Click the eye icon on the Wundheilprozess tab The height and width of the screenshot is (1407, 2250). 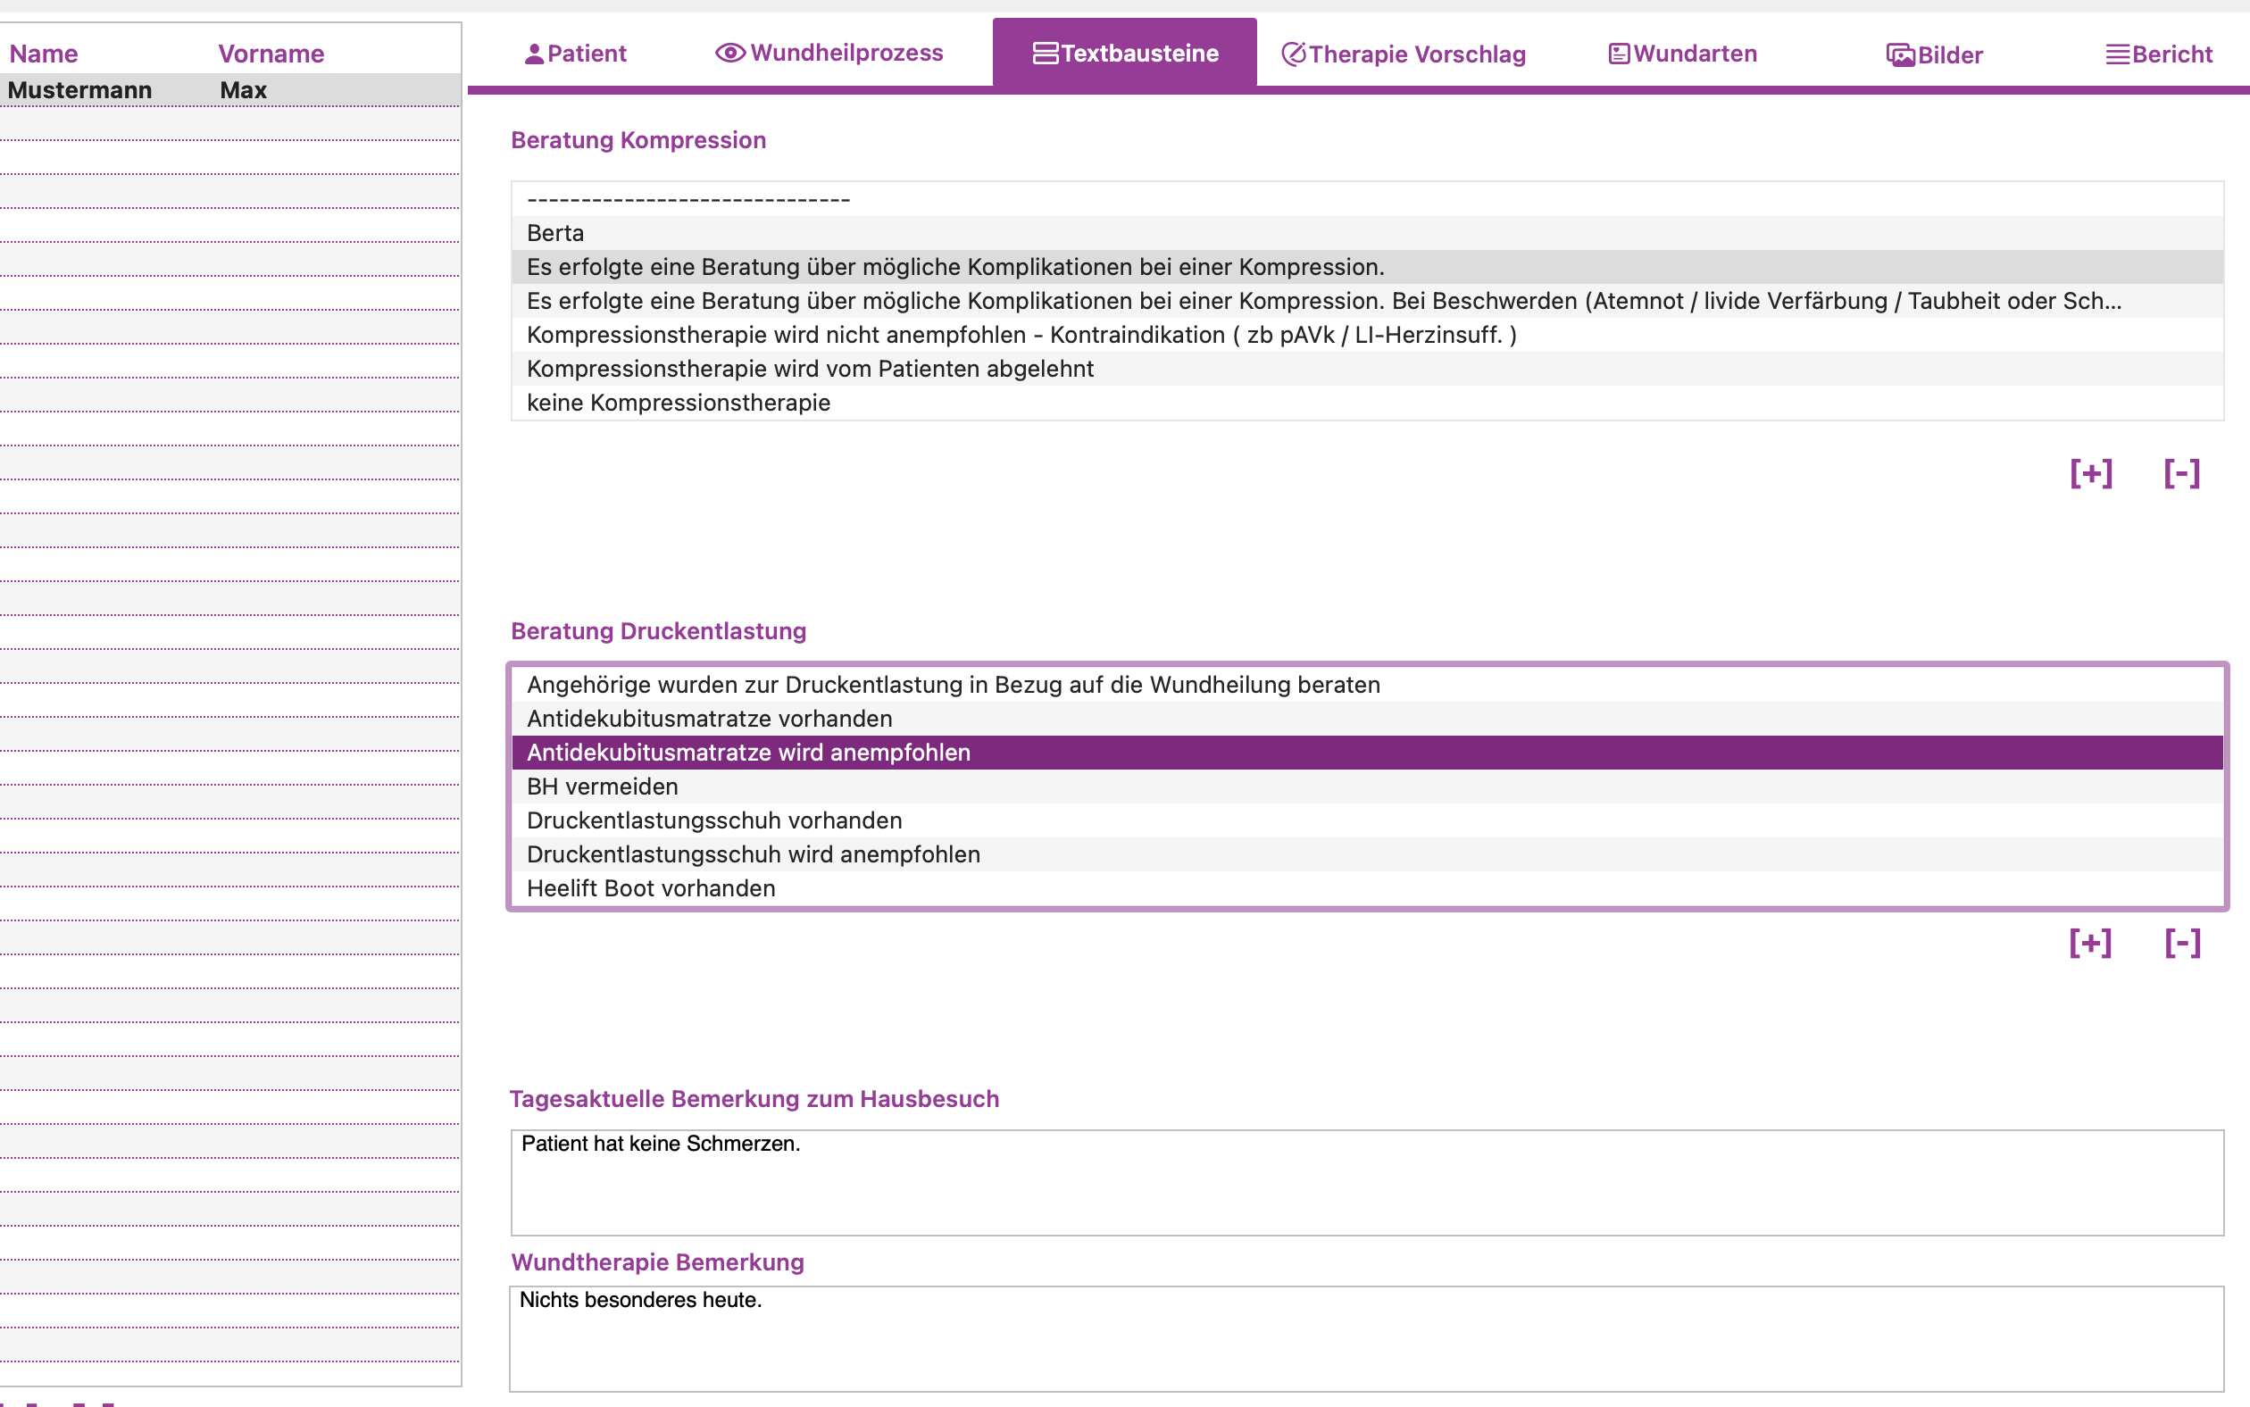pos(729,53)
